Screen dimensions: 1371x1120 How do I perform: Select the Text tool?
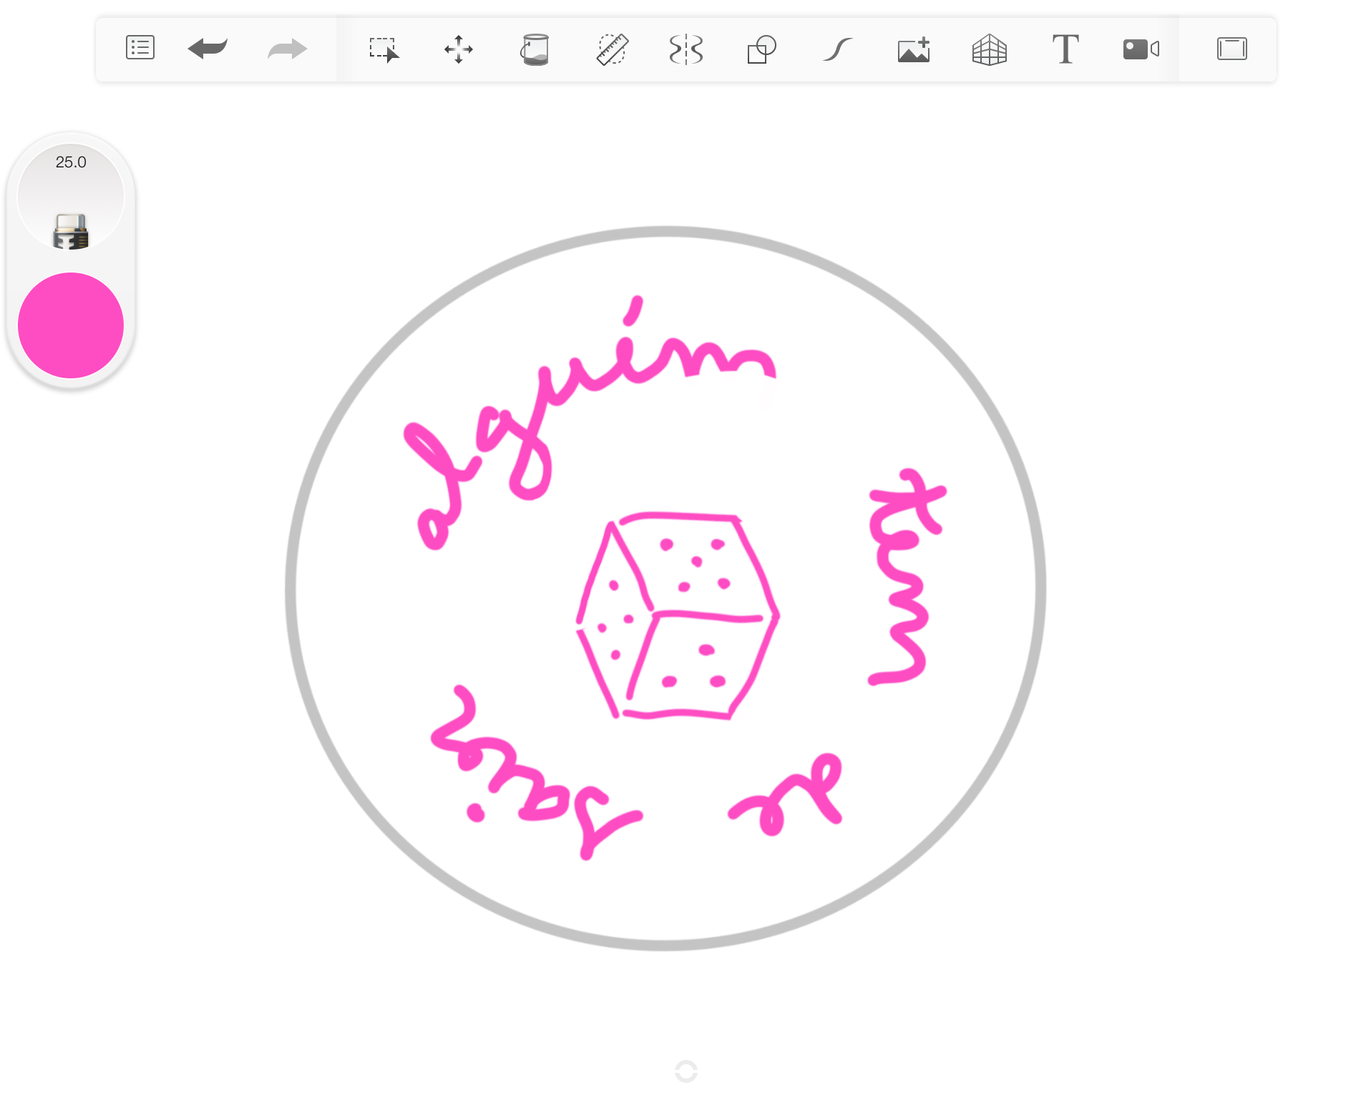[1065, 49]
